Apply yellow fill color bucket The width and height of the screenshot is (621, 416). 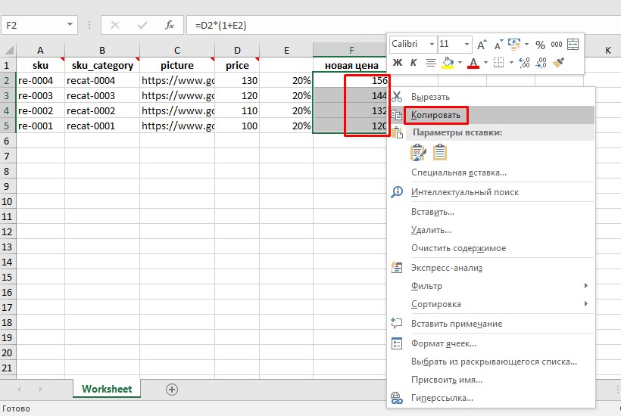click(x=448, y=63)
